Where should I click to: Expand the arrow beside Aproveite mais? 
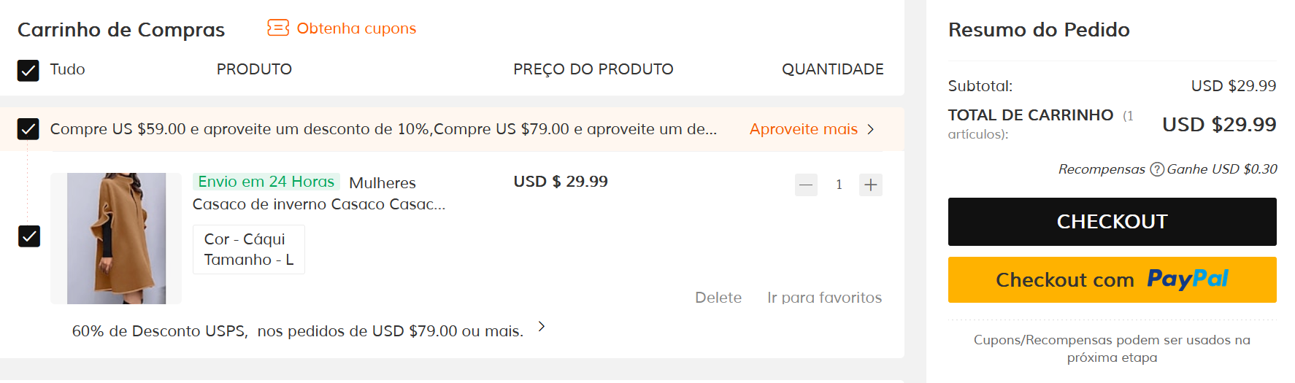click(871, 129)
